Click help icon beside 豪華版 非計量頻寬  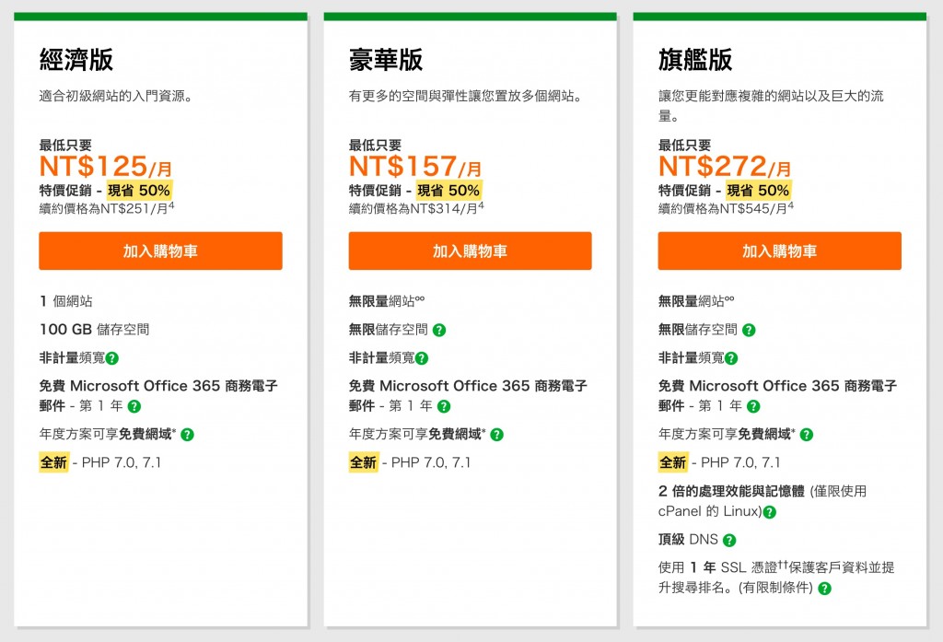click(422, 358)
